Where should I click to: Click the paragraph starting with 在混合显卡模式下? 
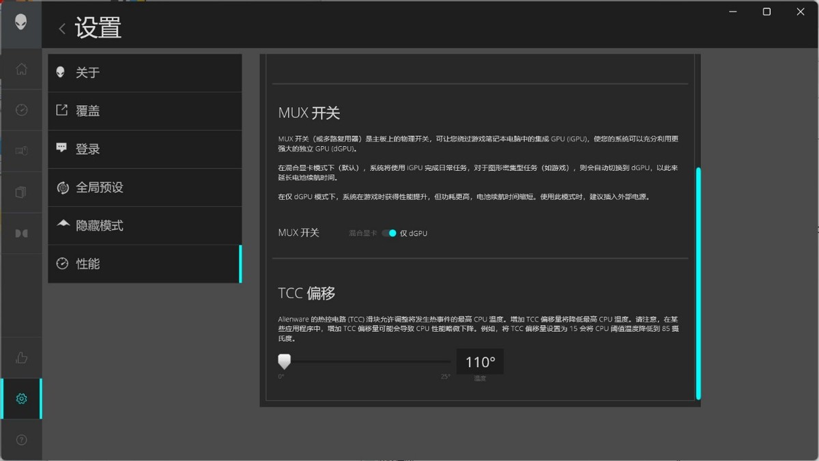click(478, 172)
